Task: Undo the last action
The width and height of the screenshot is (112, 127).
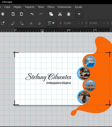Action: 32,14
